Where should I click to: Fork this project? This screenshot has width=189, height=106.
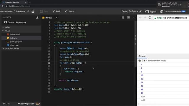[56, 11]
